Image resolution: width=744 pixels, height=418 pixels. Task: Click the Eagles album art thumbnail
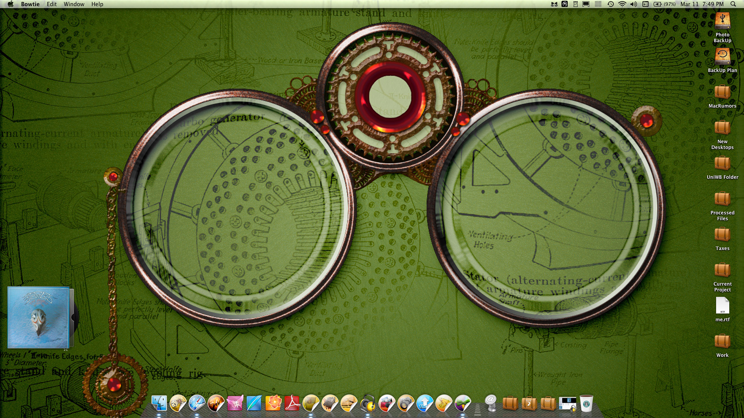click(38, 317)
